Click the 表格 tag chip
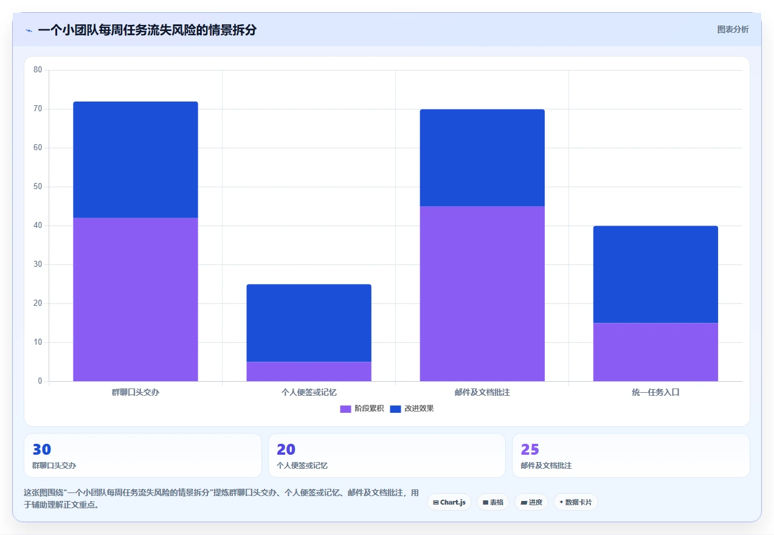Image resolution: width=774 pixels, height=535 pixels. click(493, 502)
